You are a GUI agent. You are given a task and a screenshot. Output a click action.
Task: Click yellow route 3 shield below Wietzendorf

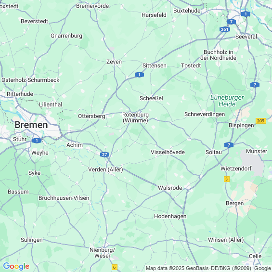point(227,179)
